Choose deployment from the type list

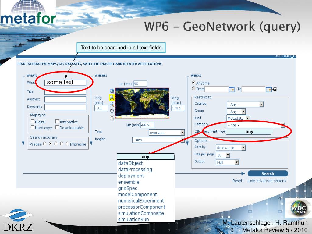pos(131,176)
